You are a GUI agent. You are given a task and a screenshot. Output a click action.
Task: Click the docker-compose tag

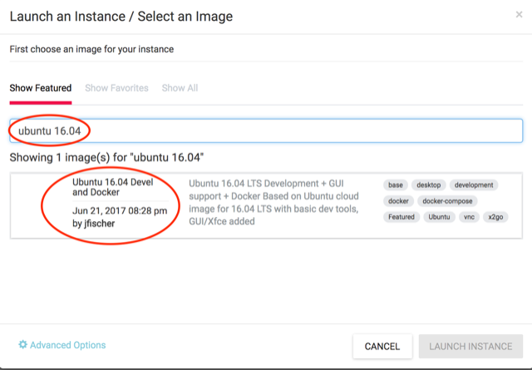point(447,201)
